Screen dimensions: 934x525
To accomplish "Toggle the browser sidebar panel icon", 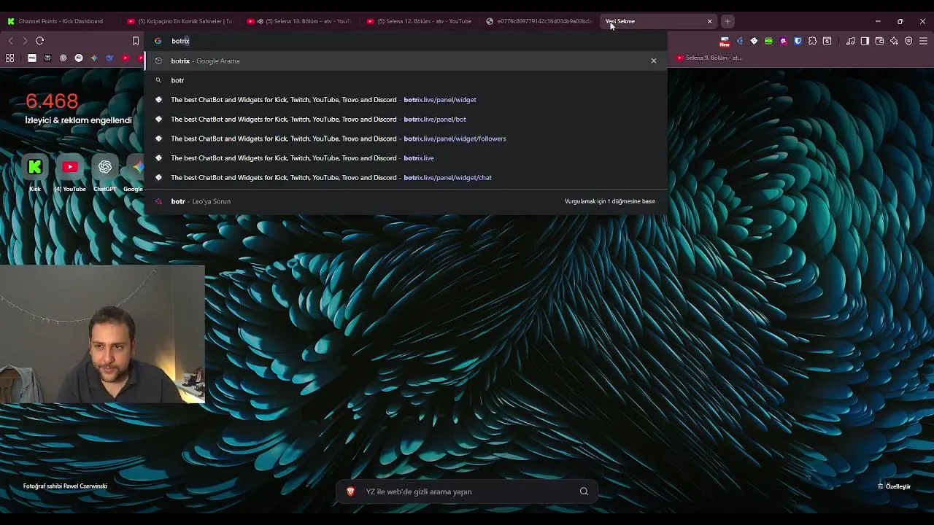I will point(865,41).
